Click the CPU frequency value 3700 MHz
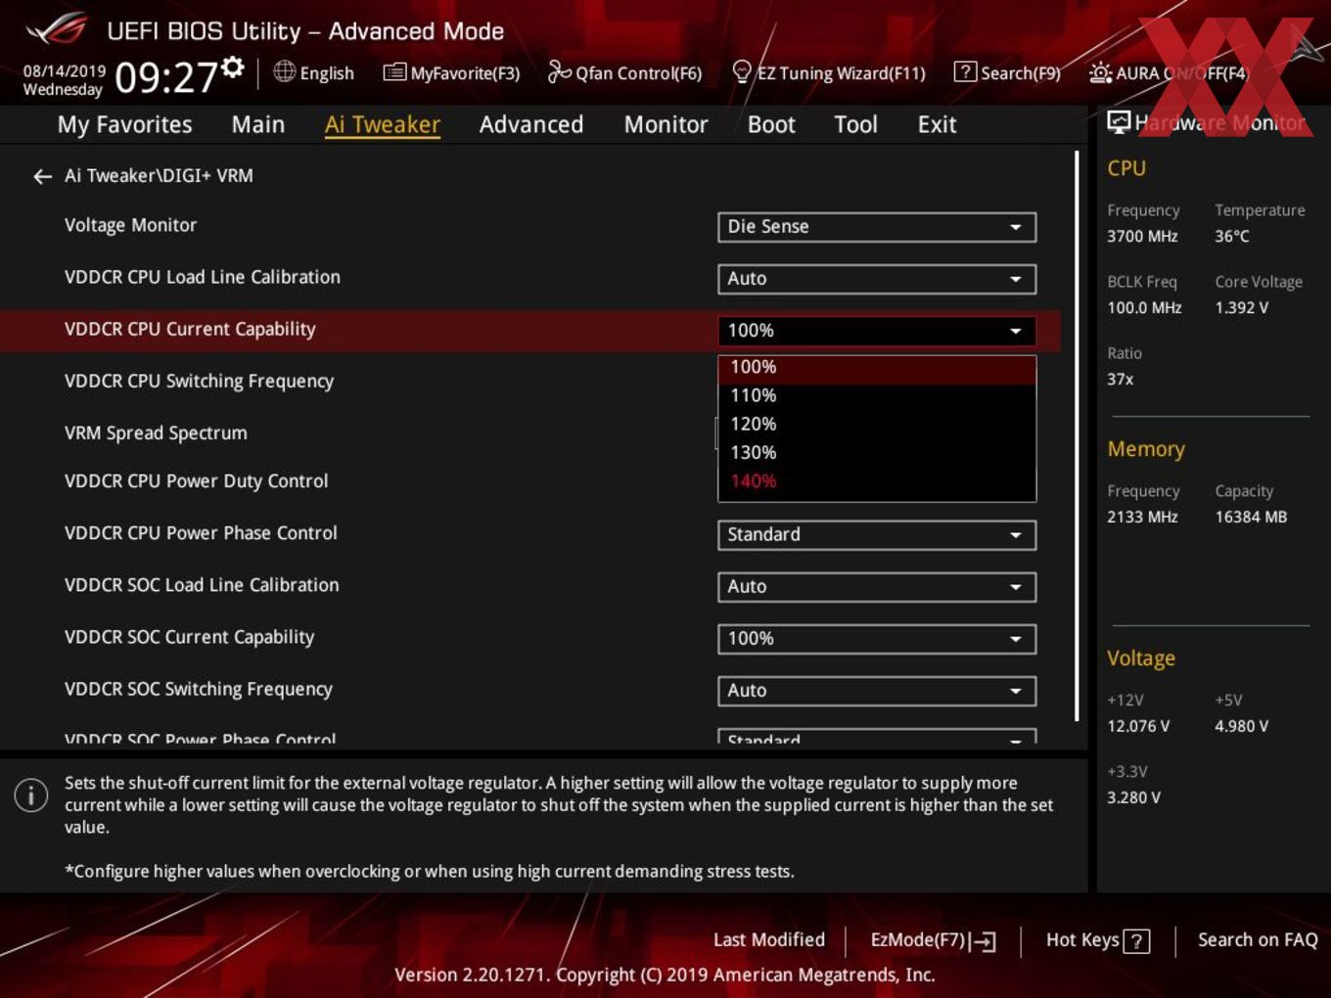Viewport: 1331px width, 998px height. click(x=1142, y=237)
